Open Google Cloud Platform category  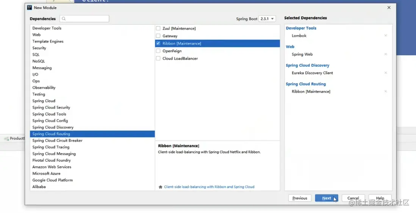tap(92, 180)
